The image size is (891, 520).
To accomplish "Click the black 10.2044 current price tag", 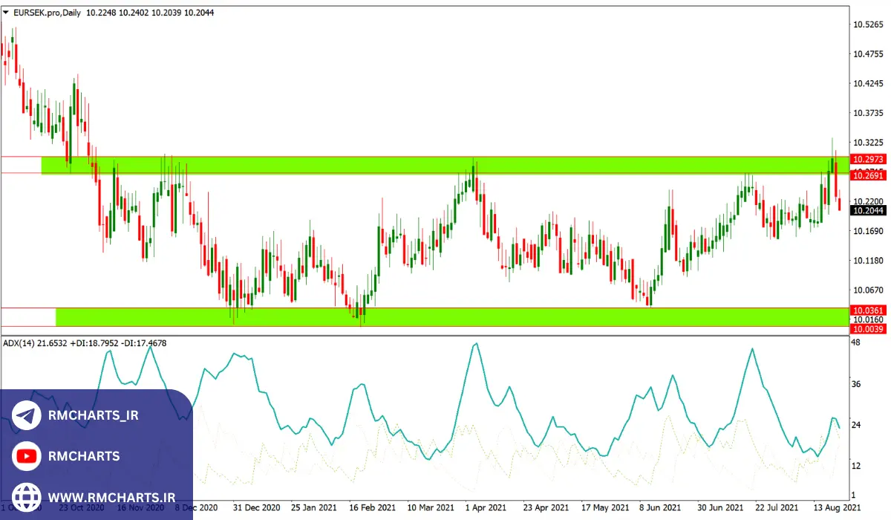I will (867, 210).
